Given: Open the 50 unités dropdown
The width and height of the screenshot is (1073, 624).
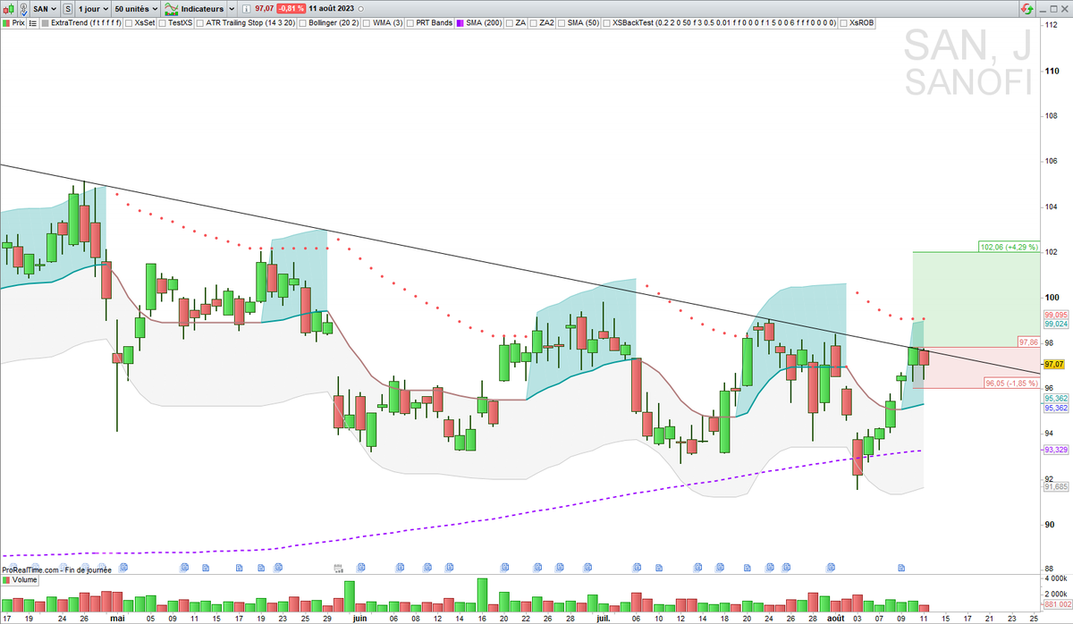Looking at the screenshot, I should [136, 9].
